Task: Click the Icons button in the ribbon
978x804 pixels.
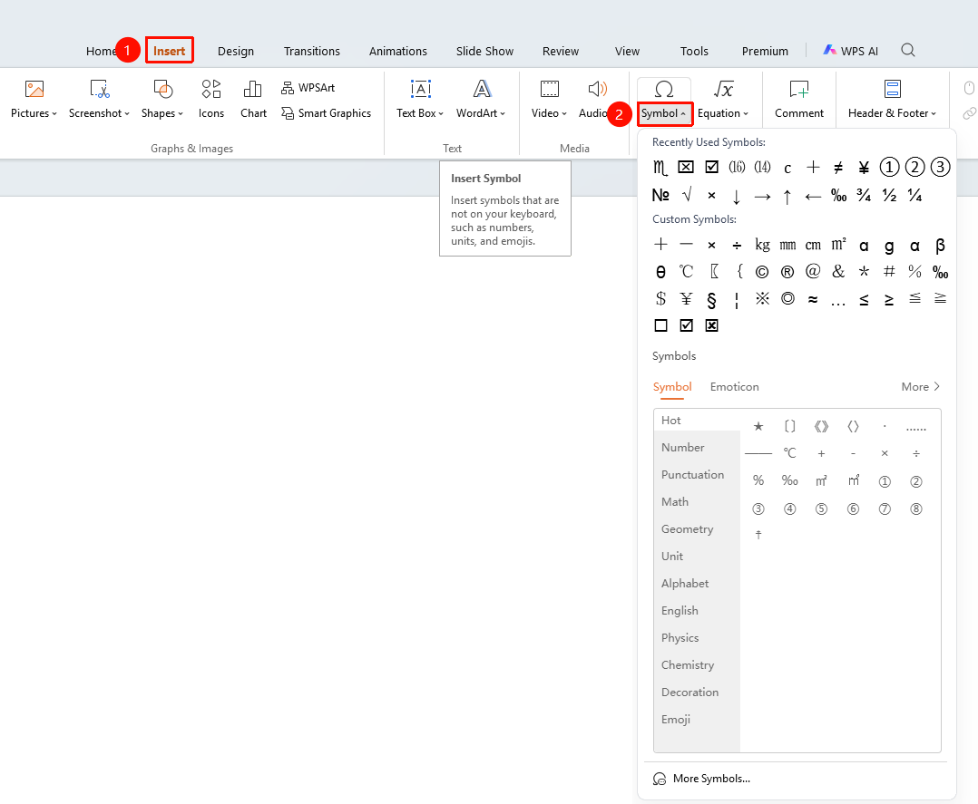Action: click(x=210, y=99)
